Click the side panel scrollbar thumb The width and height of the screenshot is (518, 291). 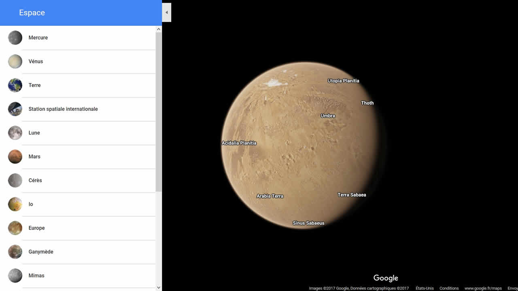[159, 112]
